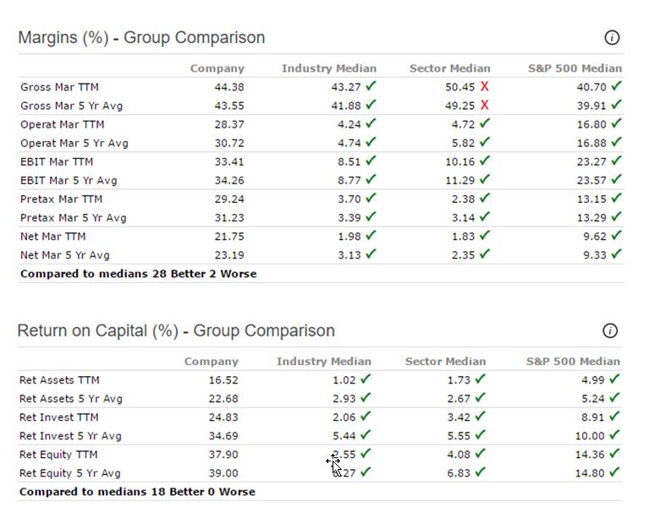Click green check beside Sector Median 1.73

[x=480, y=379]
